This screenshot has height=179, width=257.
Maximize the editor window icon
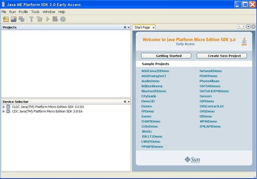click(x=254, y=26)
